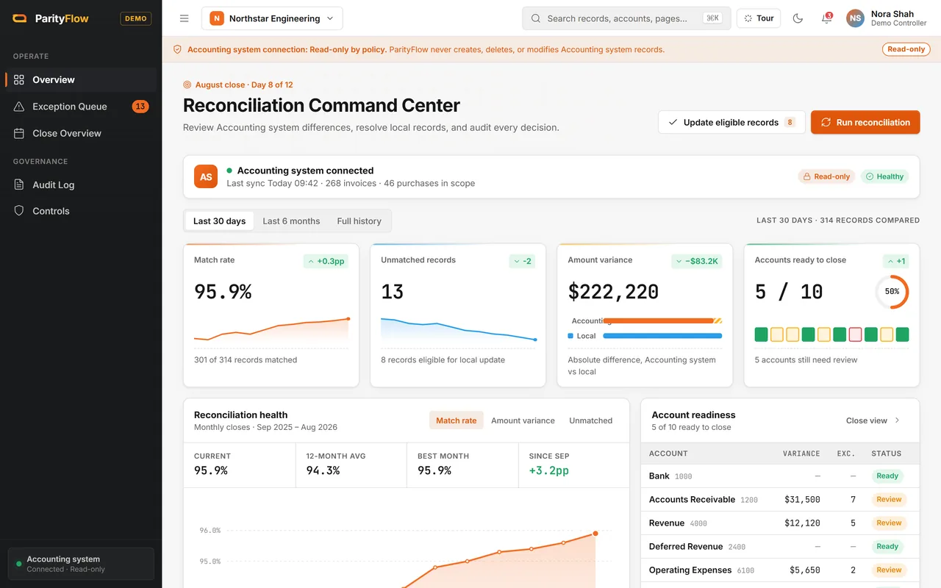
Task: Go to Overview in sidebar
Action: 81,79
